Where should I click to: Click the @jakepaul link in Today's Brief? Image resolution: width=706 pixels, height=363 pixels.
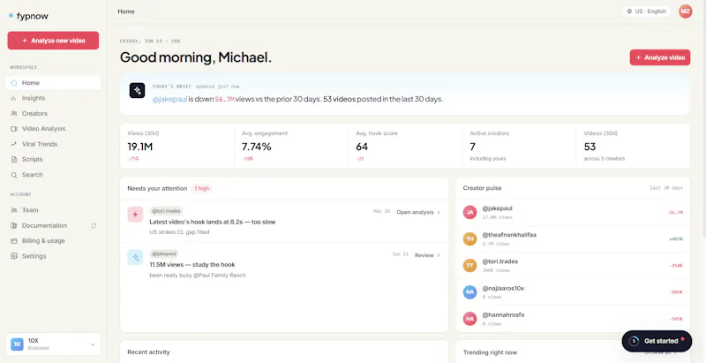click(169, 100)
